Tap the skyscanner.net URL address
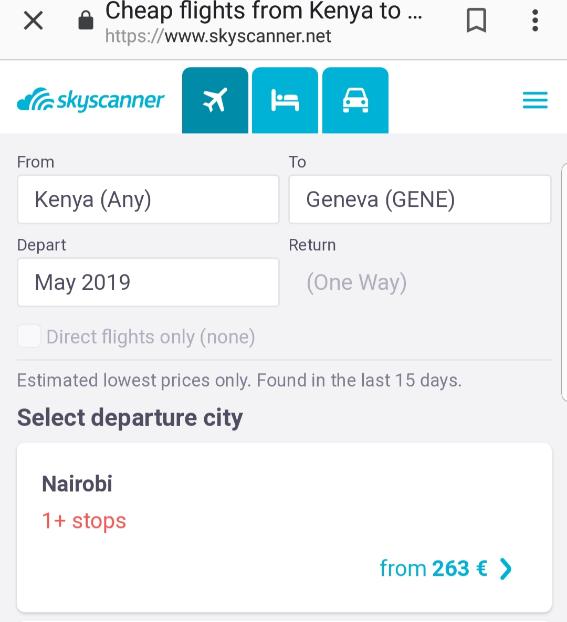Image resolution: width=567 pixels, height=622 pixels. (x=218, y=36)
